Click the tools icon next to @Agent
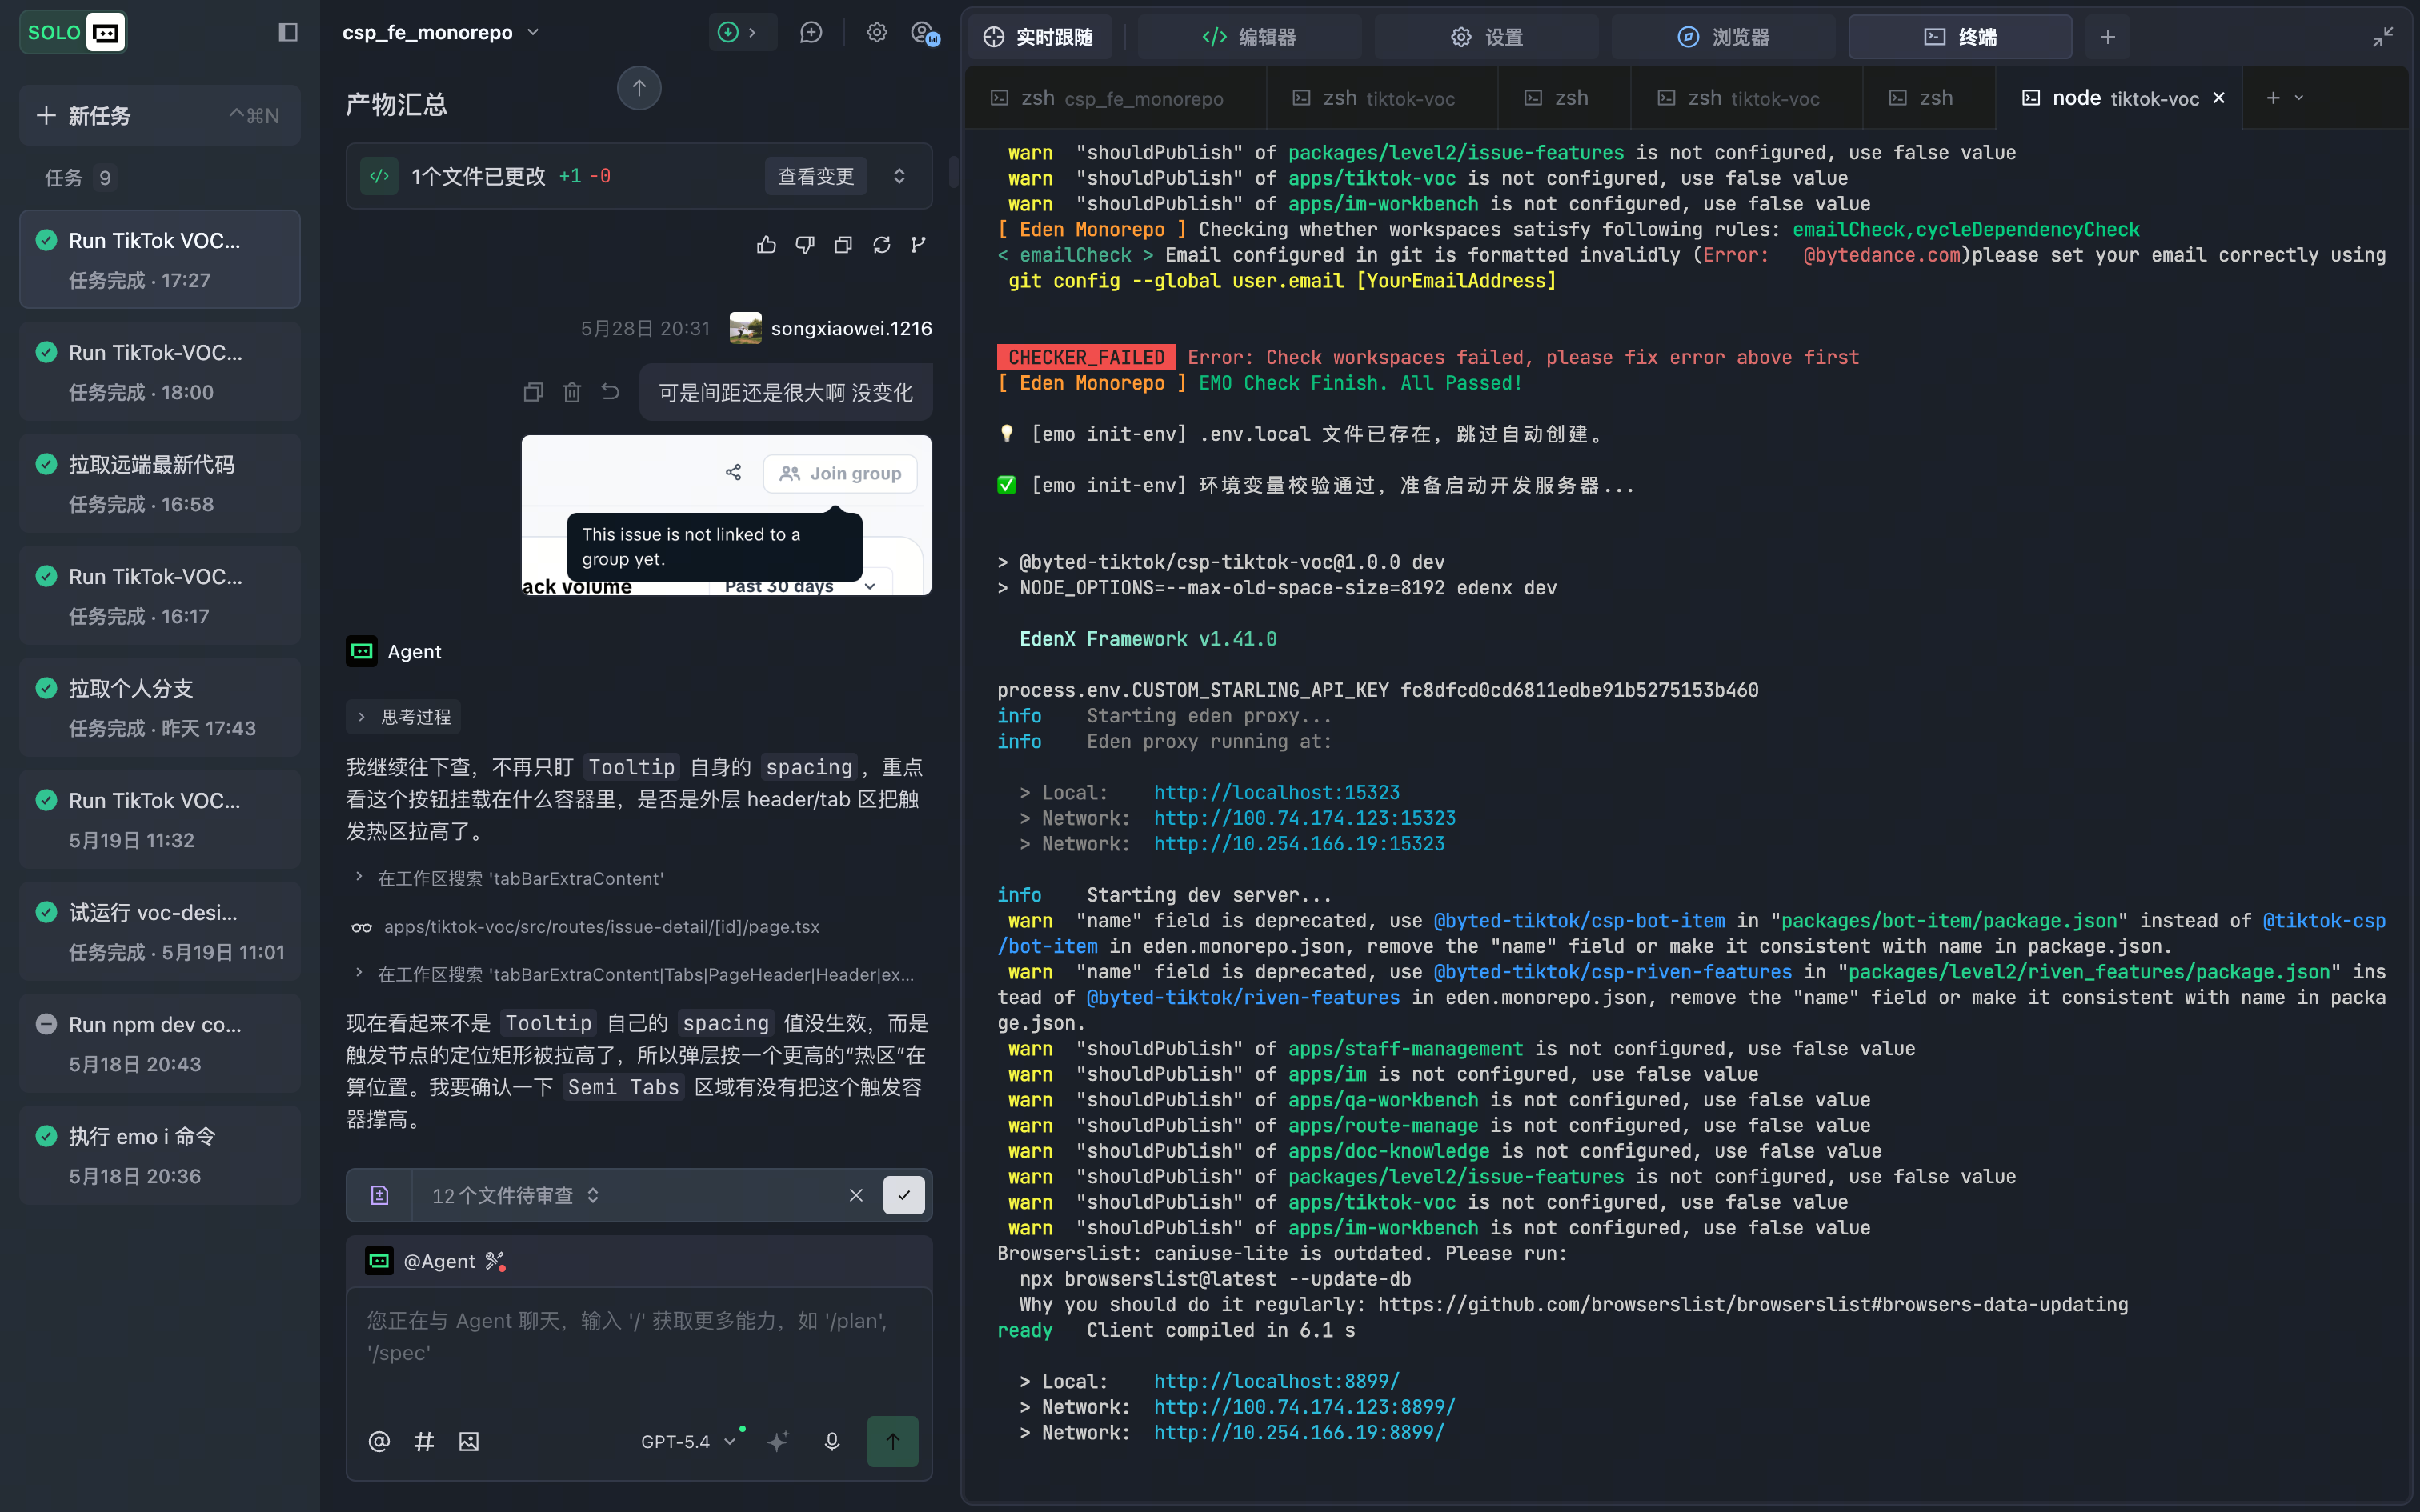This screenshot has width=2420, height=1512. [x=495, y=1261]
